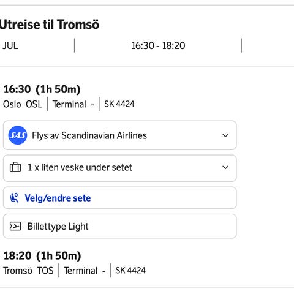The width and height of the screenshot is (294, 294).
Task: Click the Tromsö TOS arrival airport text
Action: [28, 271]
